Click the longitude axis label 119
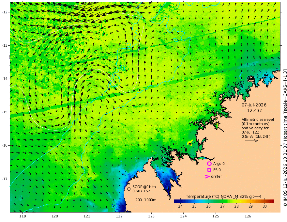This screenshot has width=287, height=222. click(x=23, y=216)
